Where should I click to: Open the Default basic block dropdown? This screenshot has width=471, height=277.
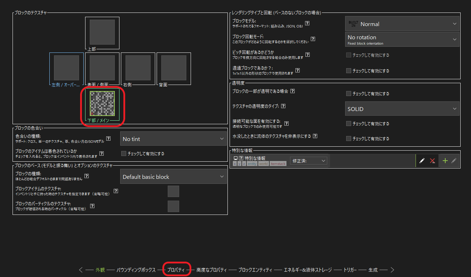click(x=173, y=176)
